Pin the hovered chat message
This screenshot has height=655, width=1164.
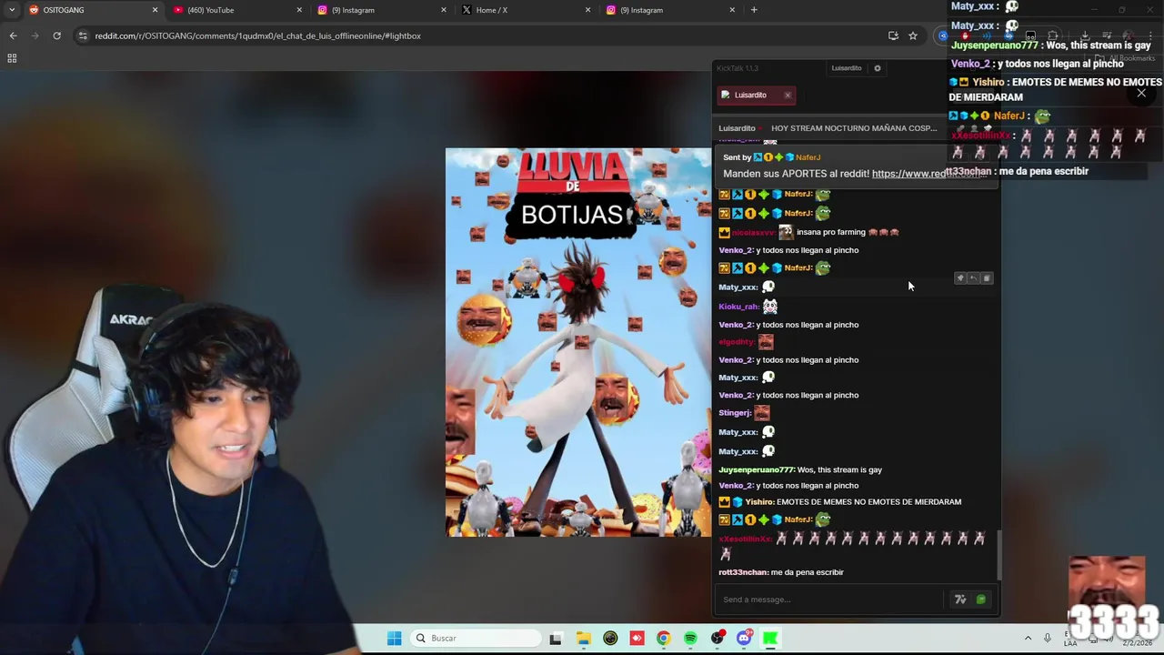point(960,278)
